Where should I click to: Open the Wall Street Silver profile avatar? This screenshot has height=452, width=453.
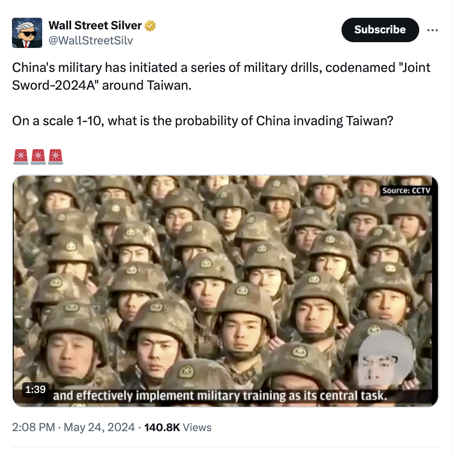(27, 33)
